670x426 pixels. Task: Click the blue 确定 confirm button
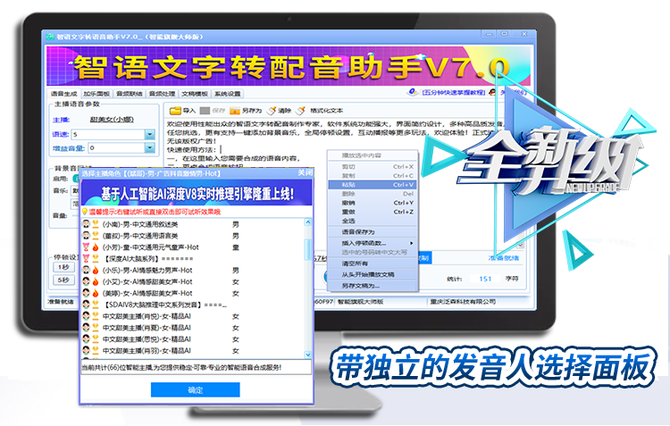pos(196,389)
